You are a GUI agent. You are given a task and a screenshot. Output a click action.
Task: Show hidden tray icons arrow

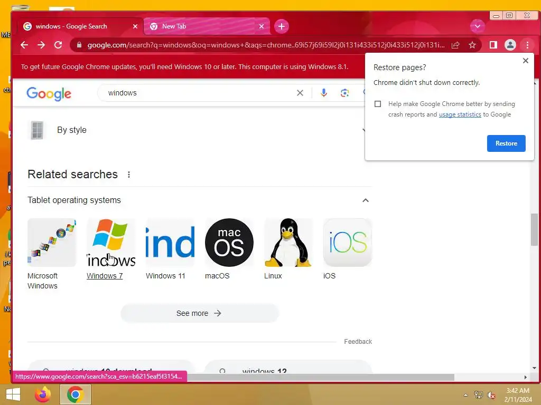(x=465, y=395)
